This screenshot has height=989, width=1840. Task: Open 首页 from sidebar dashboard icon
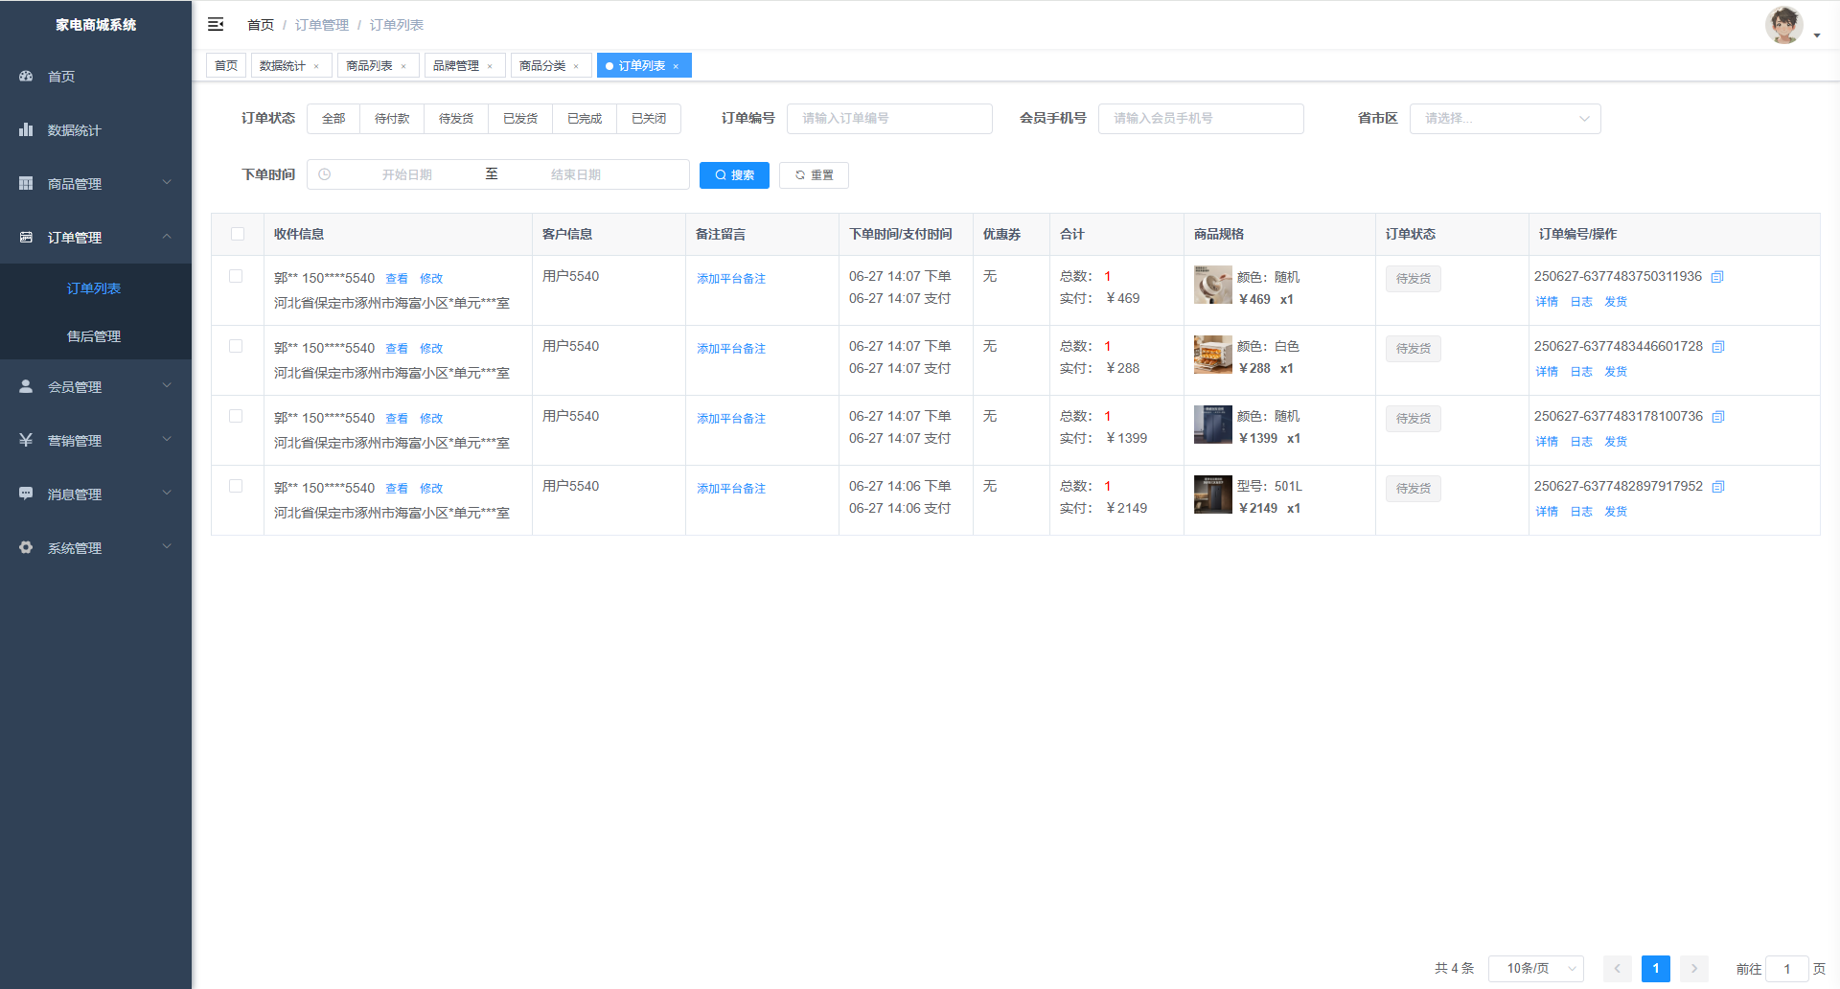click(x=27, y=76)
